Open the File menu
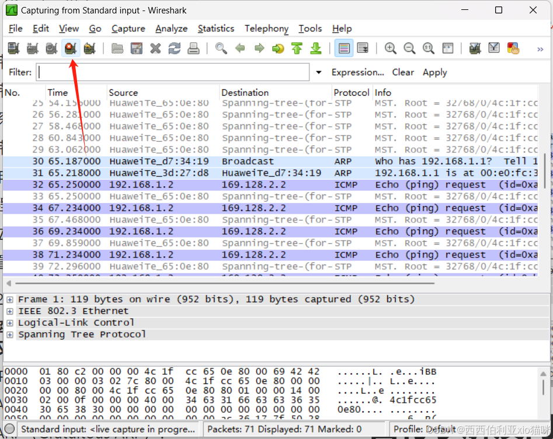This screenshot has height=439, width=553. (16, 29)
